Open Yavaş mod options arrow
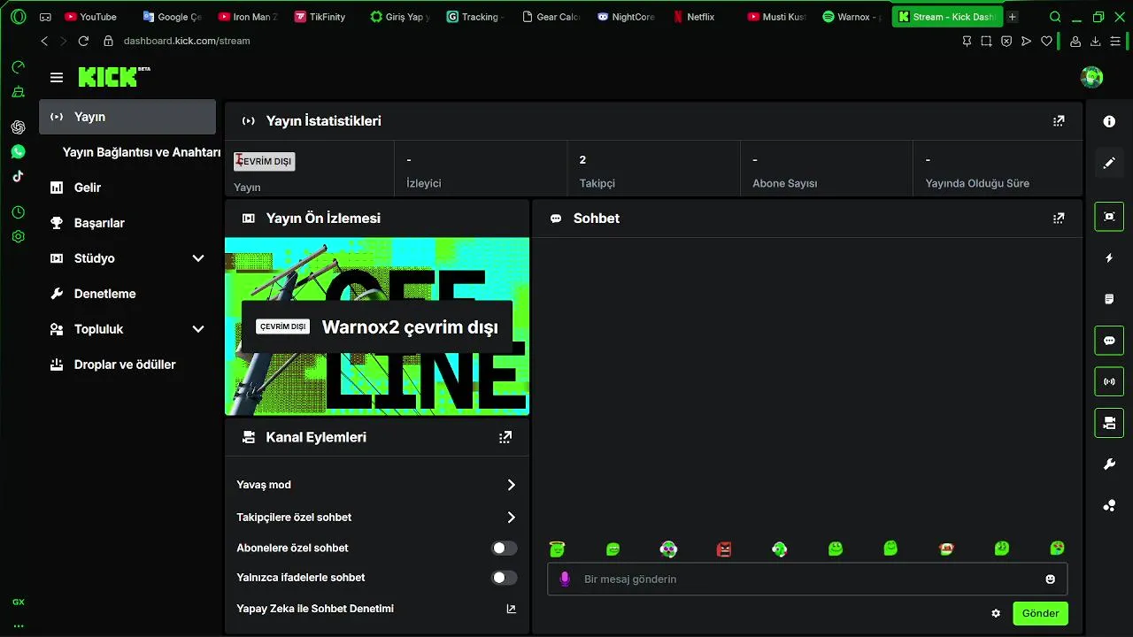This screenshot has height=637, width=1133. click(x=511, y=485)
